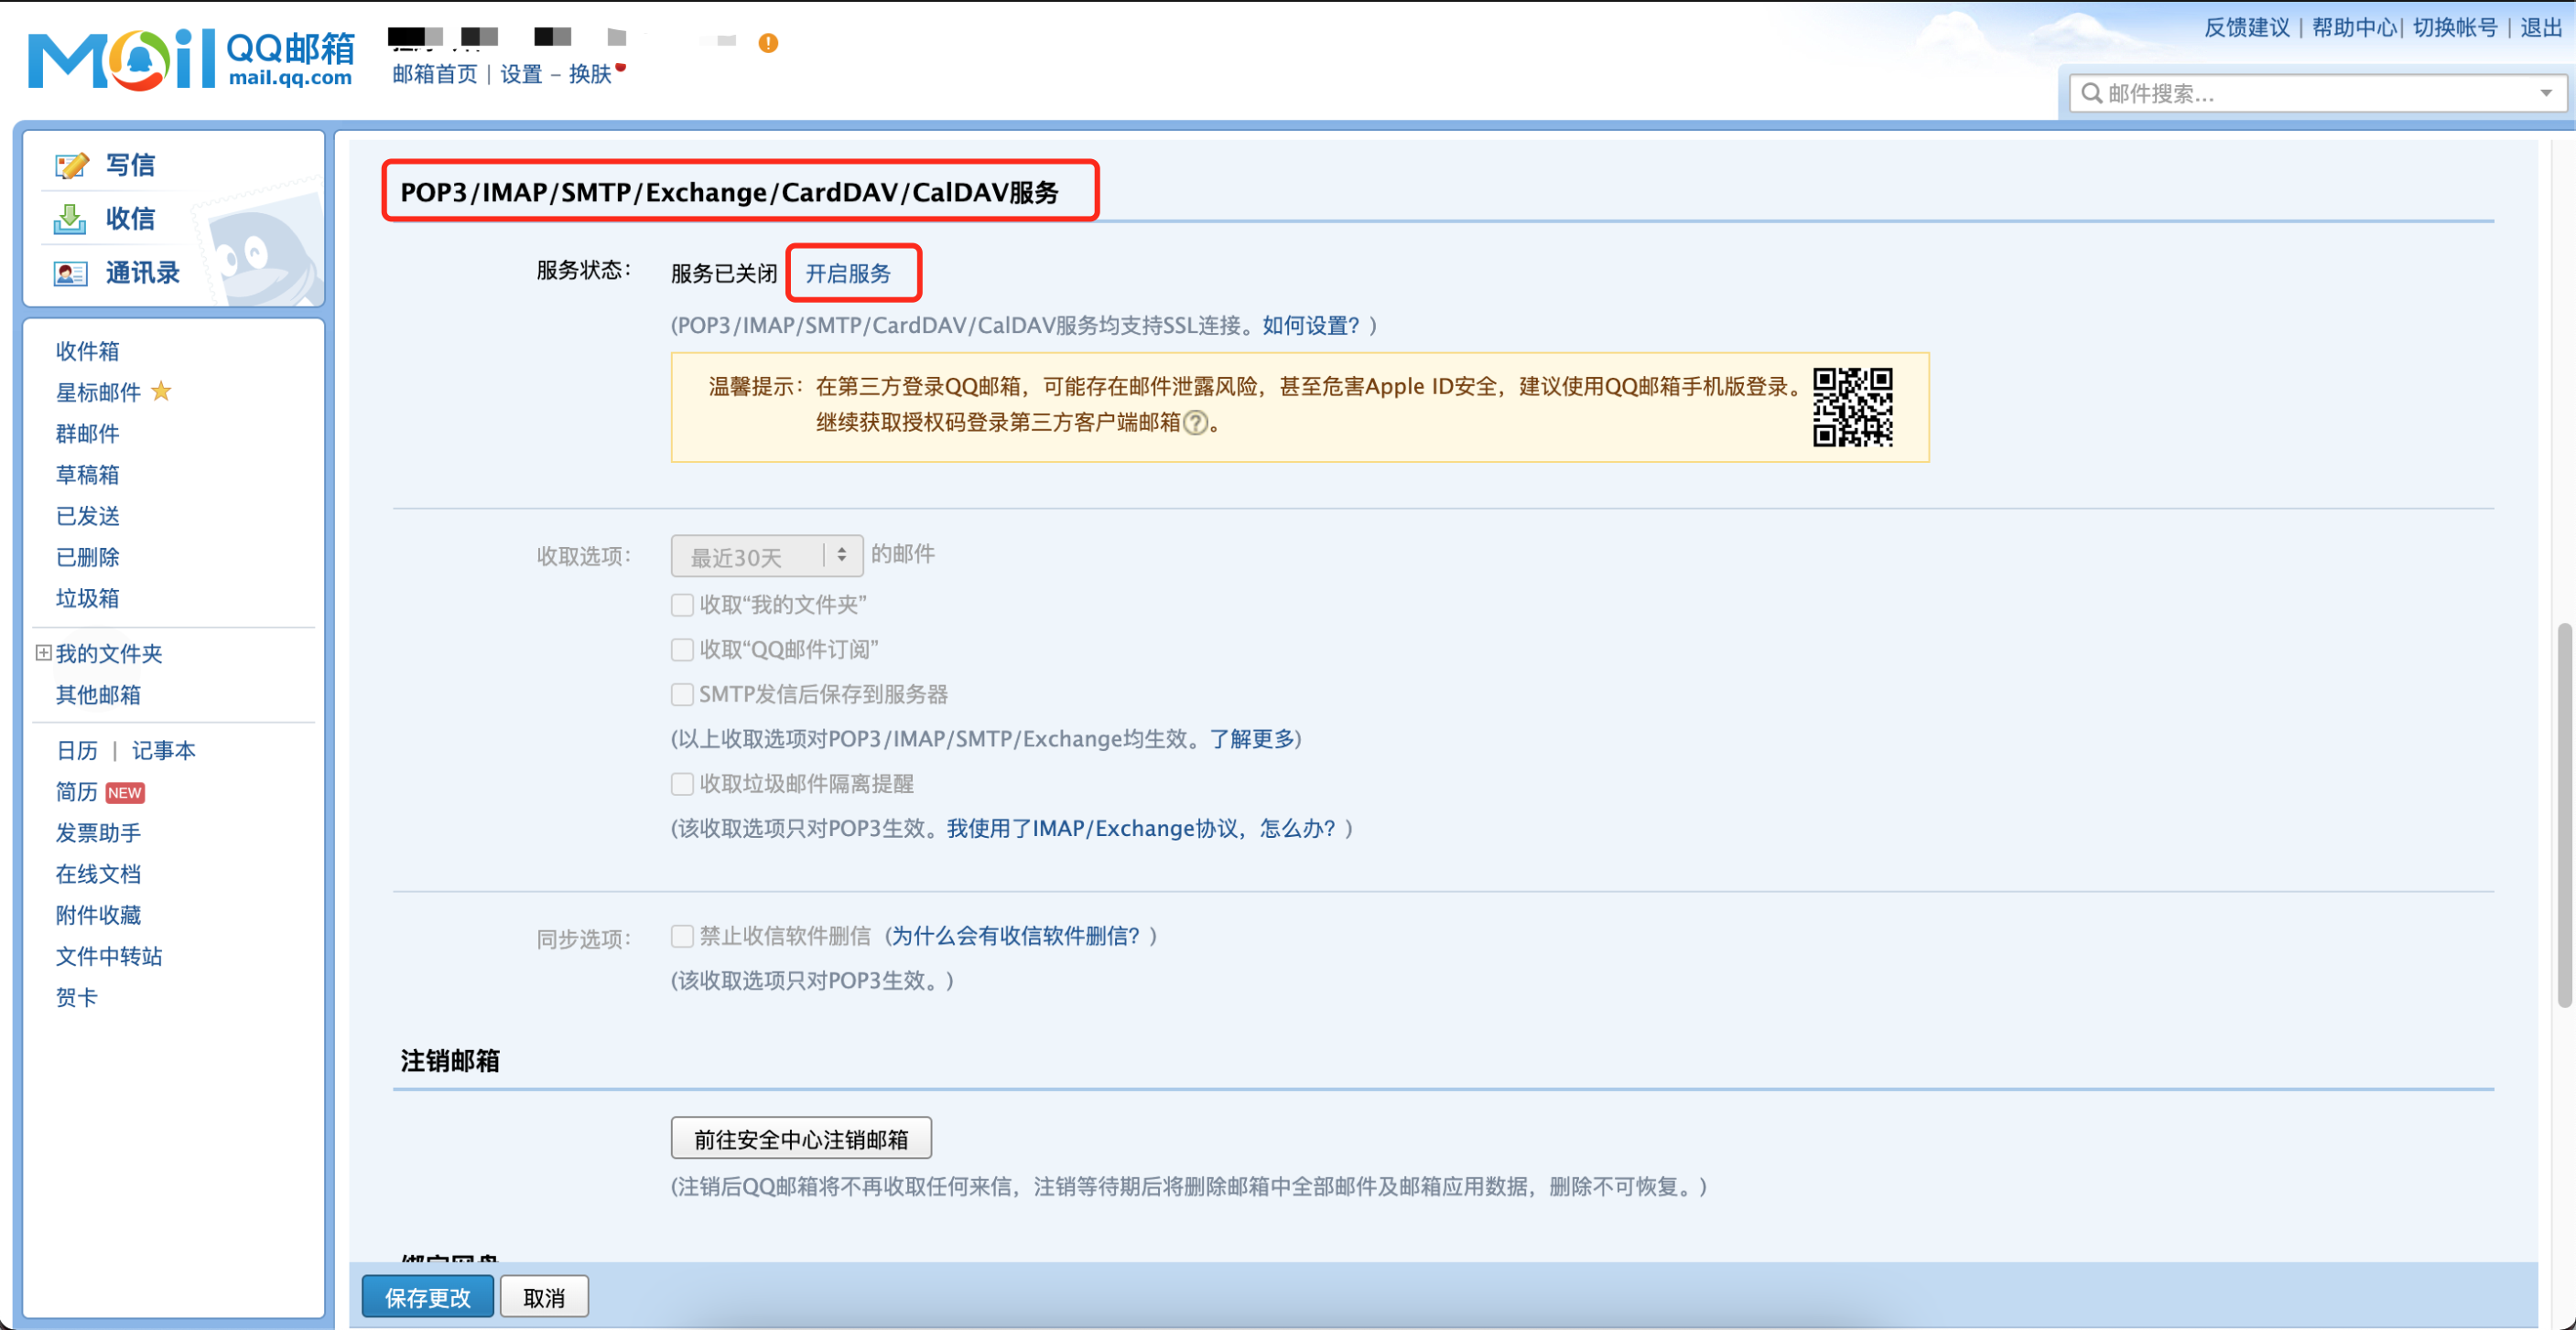Open 反馈建议 link

[x=2247, y=27]
